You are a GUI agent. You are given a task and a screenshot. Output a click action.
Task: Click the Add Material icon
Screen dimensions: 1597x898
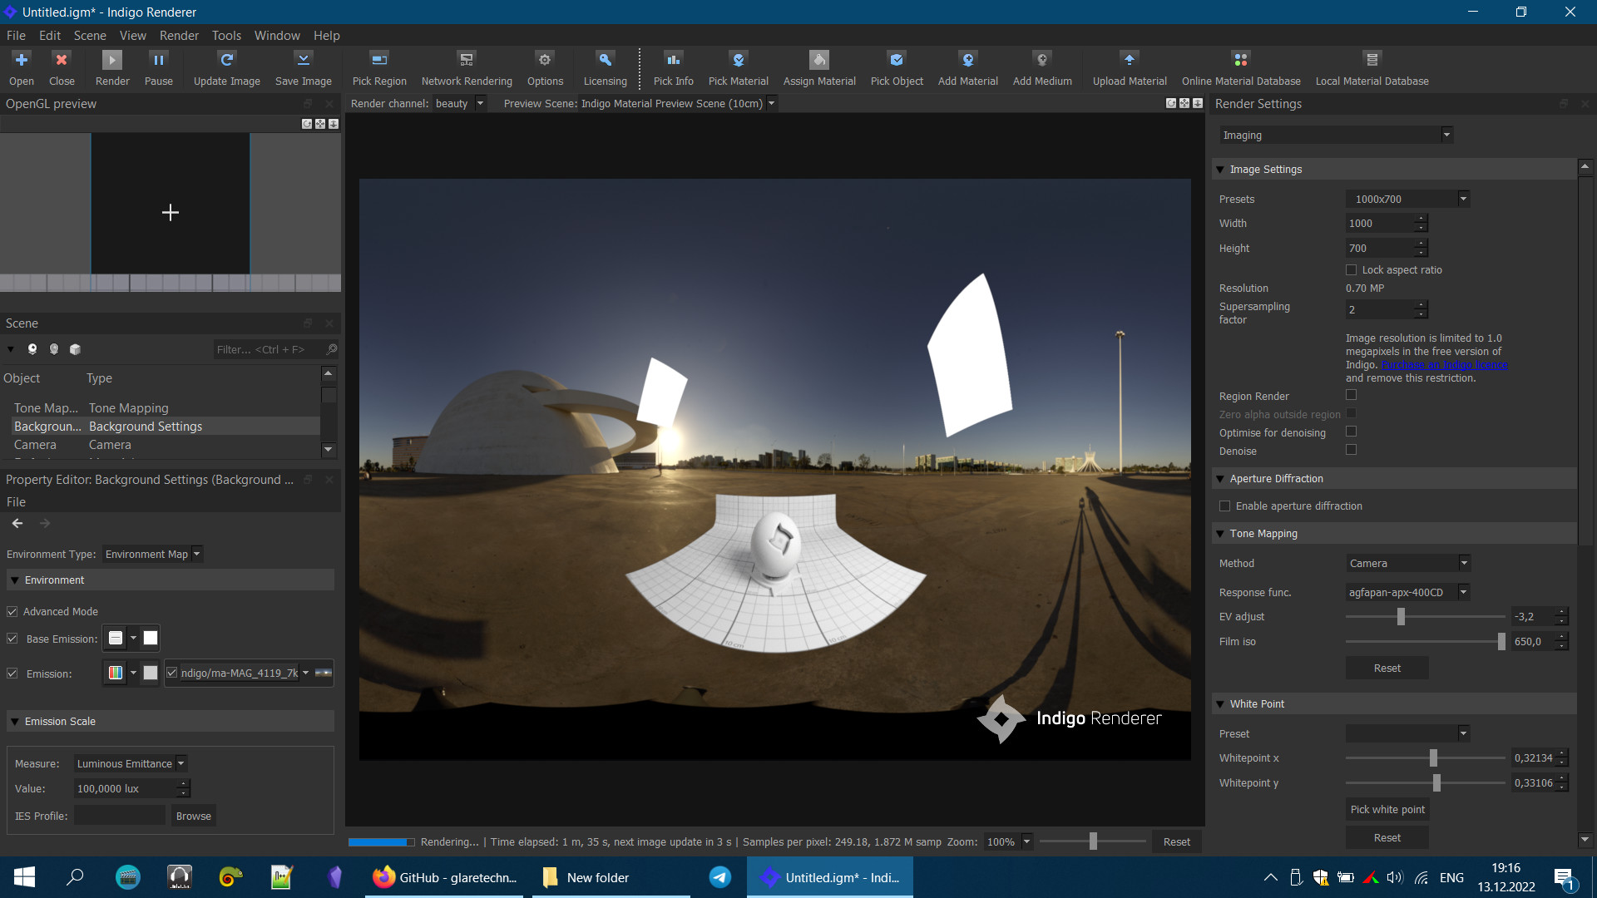click(968, 60)
